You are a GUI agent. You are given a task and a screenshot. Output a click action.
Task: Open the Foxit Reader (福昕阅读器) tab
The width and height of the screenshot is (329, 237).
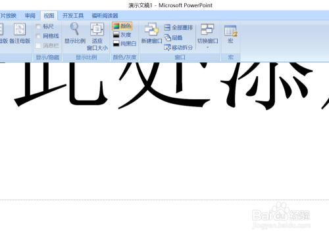click(x=105, y=16)
